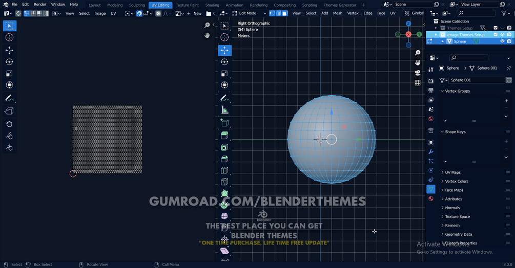Switch to the Shading workspace tab
Viewport: 515px width, 268px height.
pos(212,5)
